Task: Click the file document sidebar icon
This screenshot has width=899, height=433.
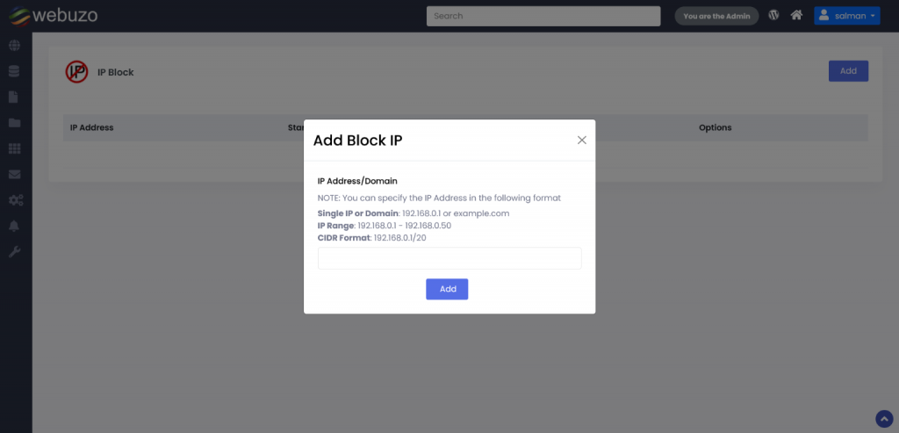Action: [x=15, y=97]
